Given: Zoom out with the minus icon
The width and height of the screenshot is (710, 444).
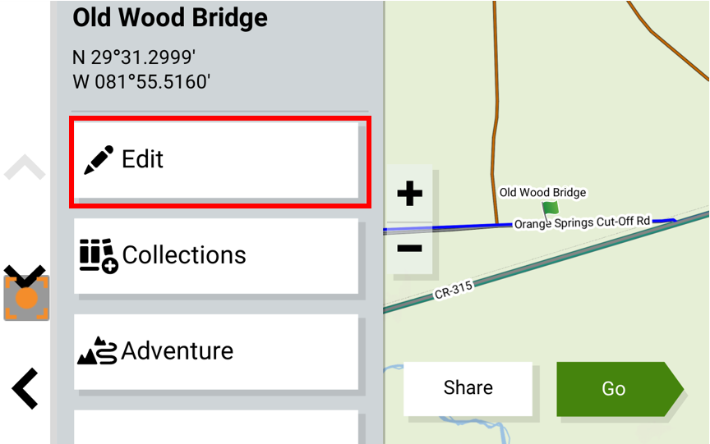Looking at the screenshot, I should coord(410,248).
